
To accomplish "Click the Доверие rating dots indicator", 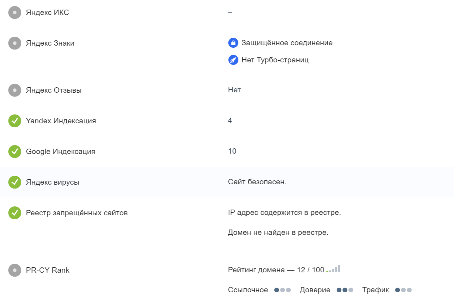I will click(x=345, y=290).
